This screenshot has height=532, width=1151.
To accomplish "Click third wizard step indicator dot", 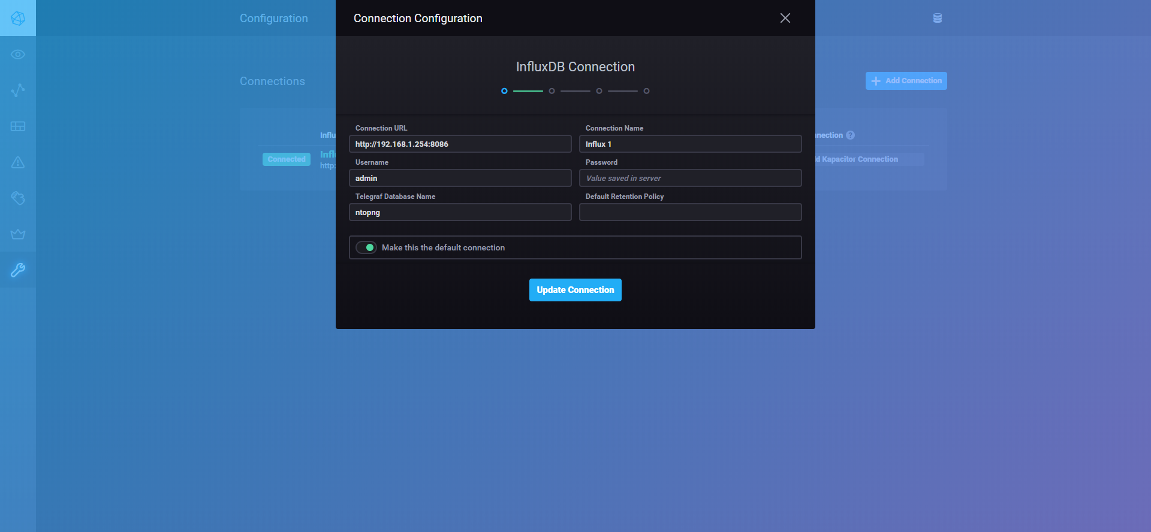I will 599,91.
